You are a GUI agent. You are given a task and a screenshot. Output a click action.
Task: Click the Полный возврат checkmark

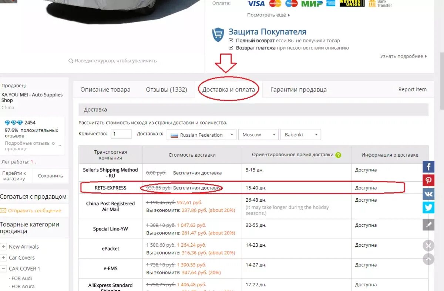[231, 41]
